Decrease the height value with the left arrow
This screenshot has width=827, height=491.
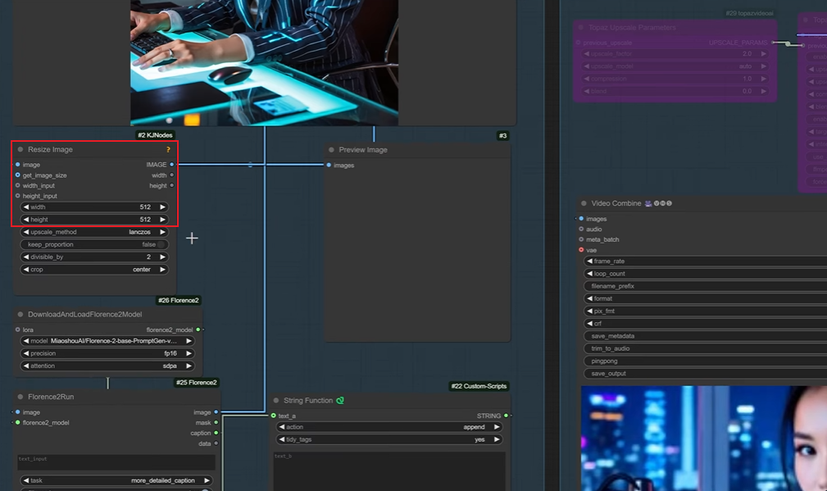(26, 220)
